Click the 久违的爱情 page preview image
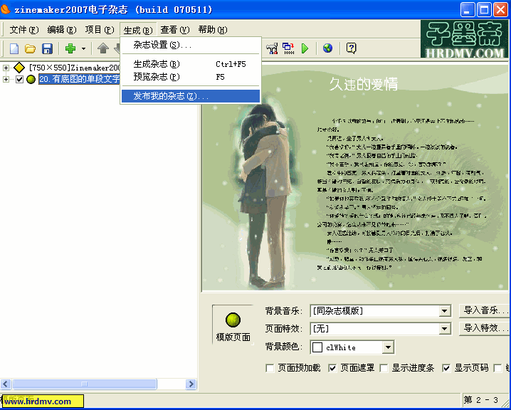Viewport: 511px width, 410px height. click(354, 177)
